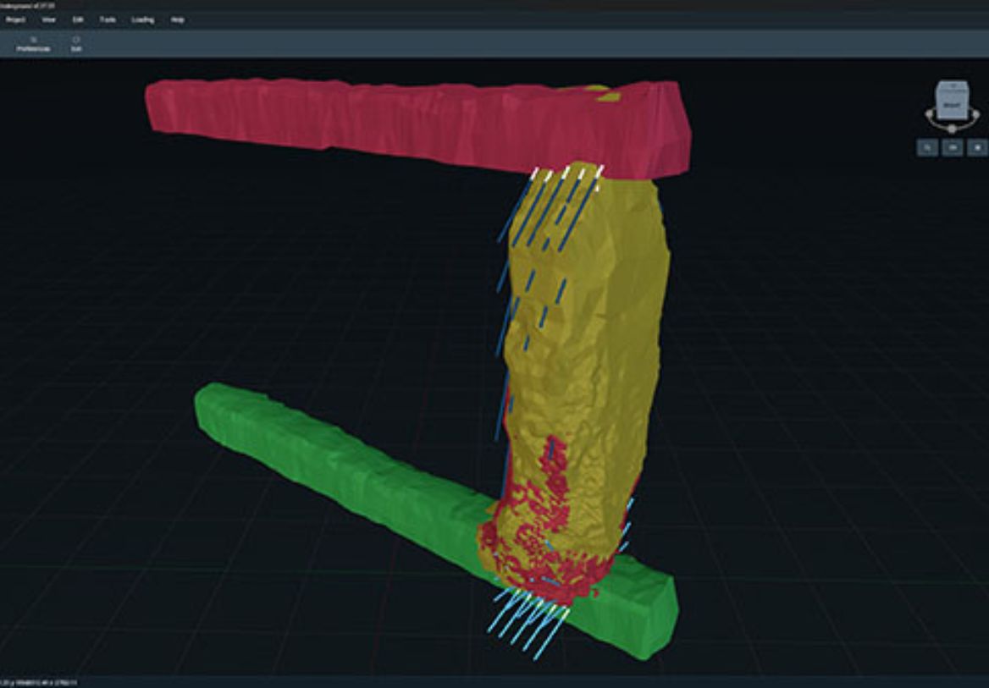Click the rightmost button below the view cube

tap(978, 148)
